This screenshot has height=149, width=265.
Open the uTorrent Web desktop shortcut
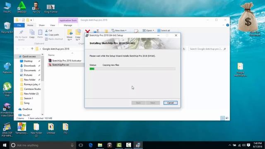[7, 89]
